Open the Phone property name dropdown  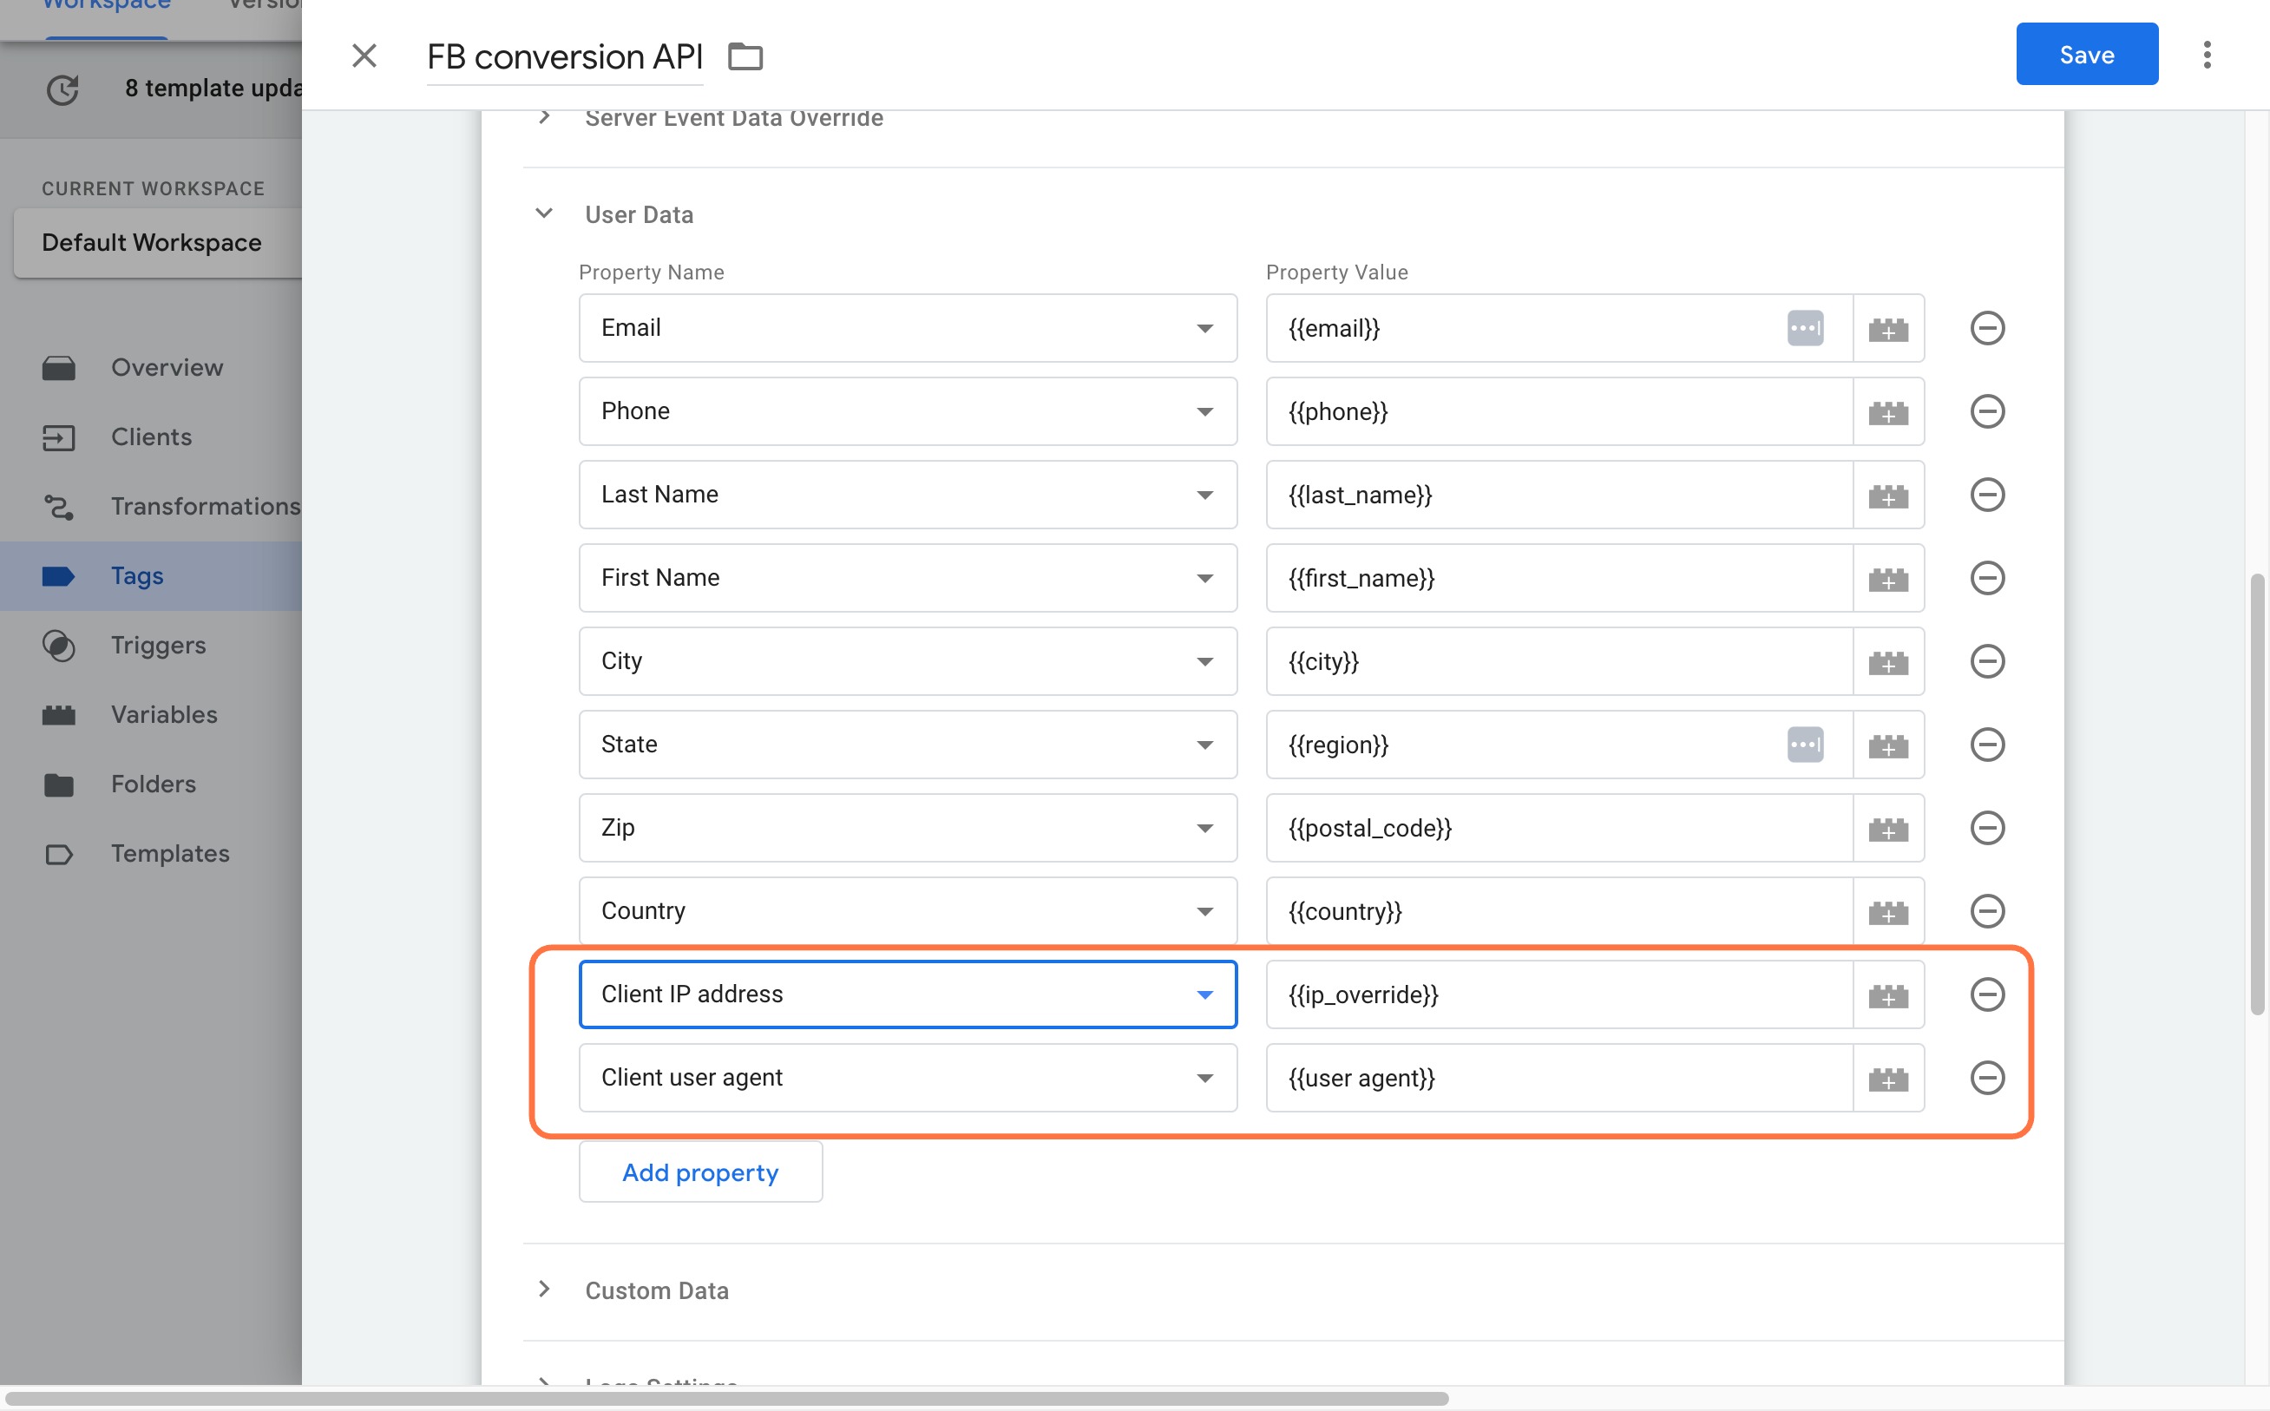point(907,411)
